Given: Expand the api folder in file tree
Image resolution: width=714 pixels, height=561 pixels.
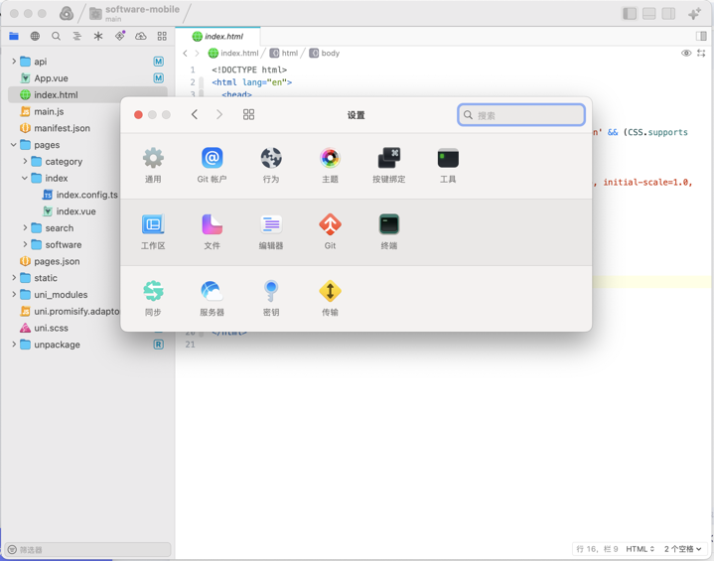Looking at the screenshot, I should (x=14, y=62).
